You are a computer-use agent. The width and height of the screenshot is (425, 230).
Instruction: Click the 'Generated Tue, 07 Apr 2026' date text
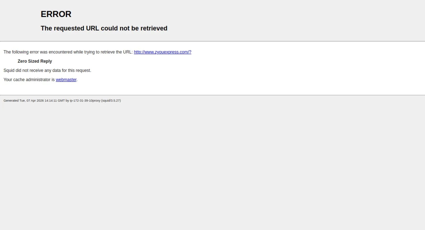click(23, 101)
